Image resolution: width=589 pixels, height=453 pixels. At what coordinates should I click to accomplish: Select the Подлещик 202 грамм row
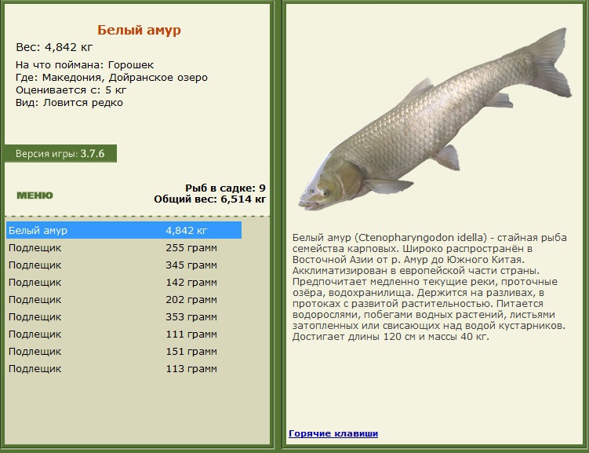click(x=124, y=300)
